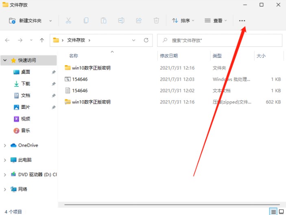Open the 排序 sort dropdown

[x=183, y=20]
